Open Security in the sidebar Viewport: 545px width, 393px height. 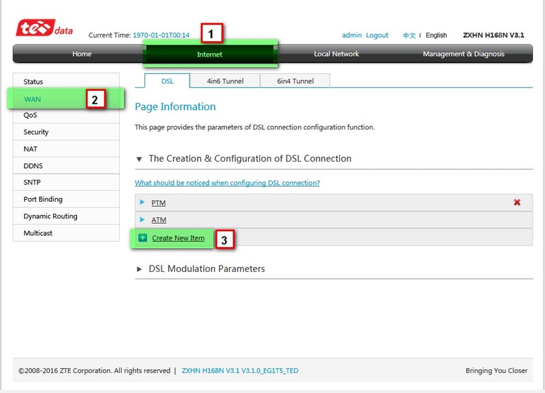click(x=36, y=132)
